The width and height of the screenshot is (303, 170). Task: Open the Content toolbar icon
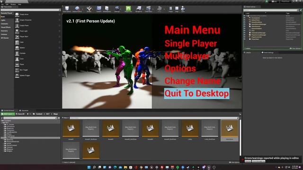click(x=99, y=8)
